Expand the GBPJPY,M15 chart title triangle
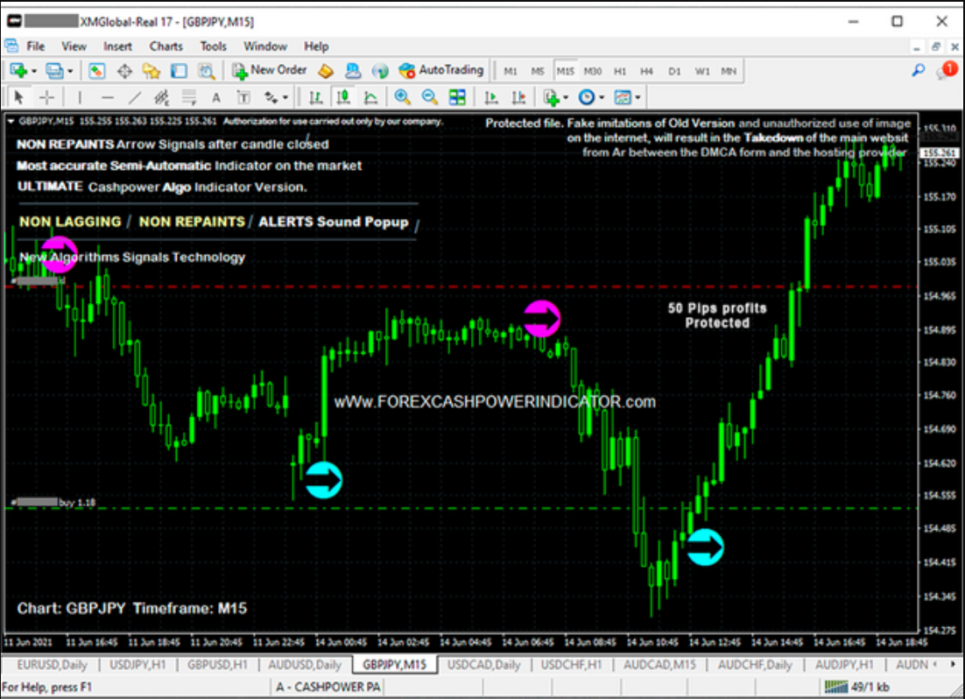The width and height of the screenshot is (965, 699). point(11,122)
